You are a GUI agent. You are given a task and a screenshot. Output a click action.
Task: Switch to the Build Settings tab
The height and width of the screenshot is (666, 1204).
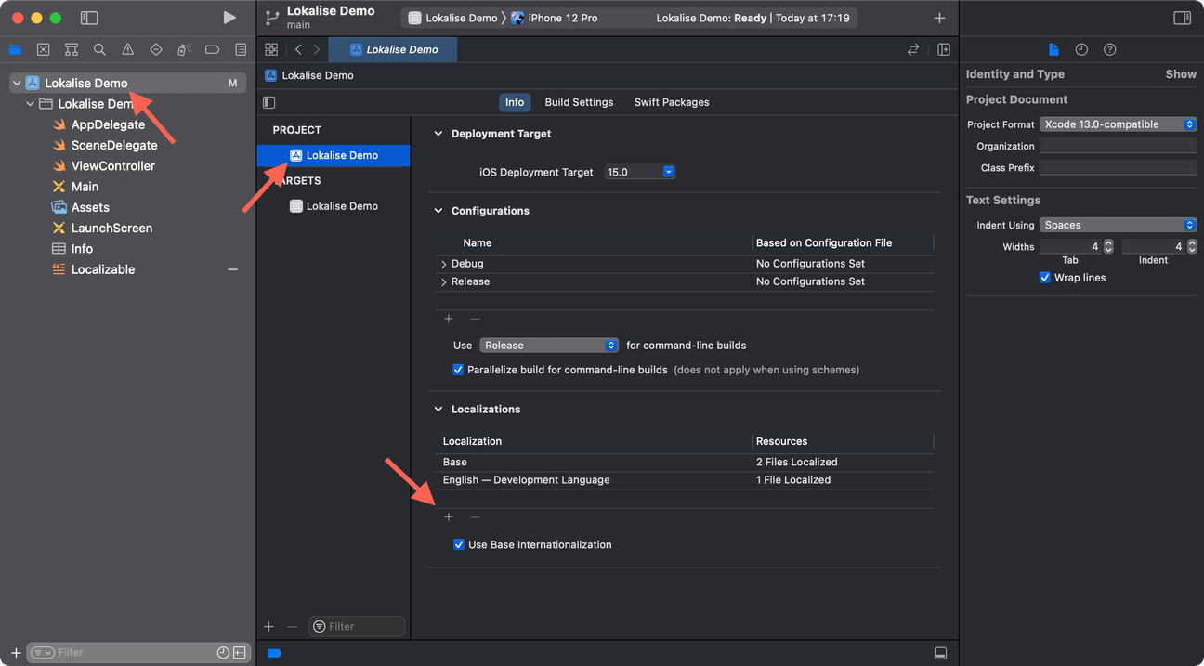578,102
